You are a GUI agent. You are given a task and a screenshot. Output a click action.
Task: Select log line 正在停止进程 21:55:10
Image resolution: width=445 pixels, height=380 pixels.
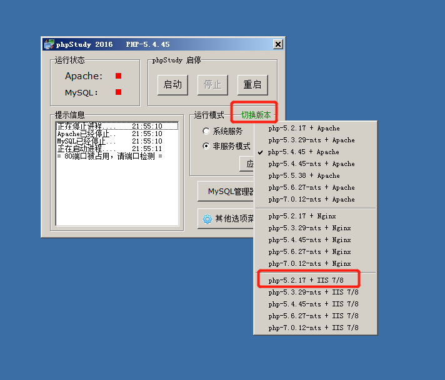[117, 126]
